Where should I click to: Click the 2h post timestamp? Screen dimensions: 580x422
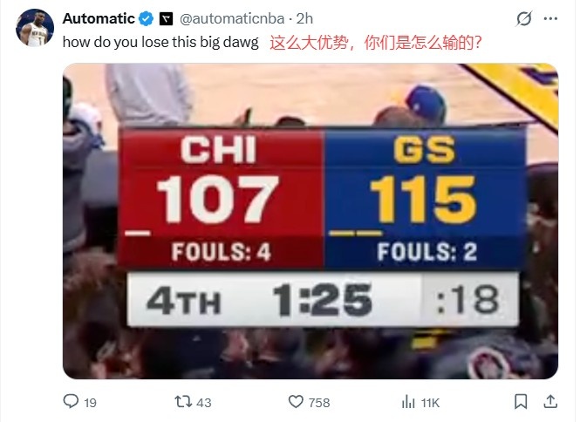(304, 18)
